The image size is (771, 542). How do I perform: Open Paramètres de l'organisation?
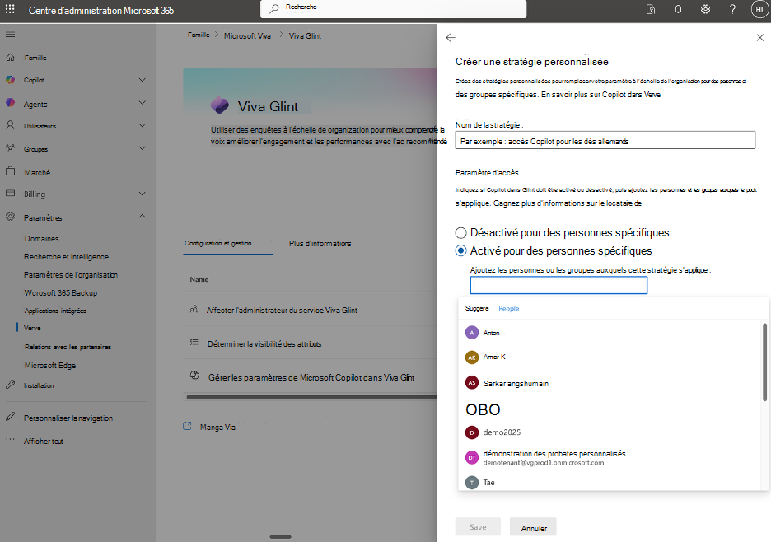[x=71, y=275]
